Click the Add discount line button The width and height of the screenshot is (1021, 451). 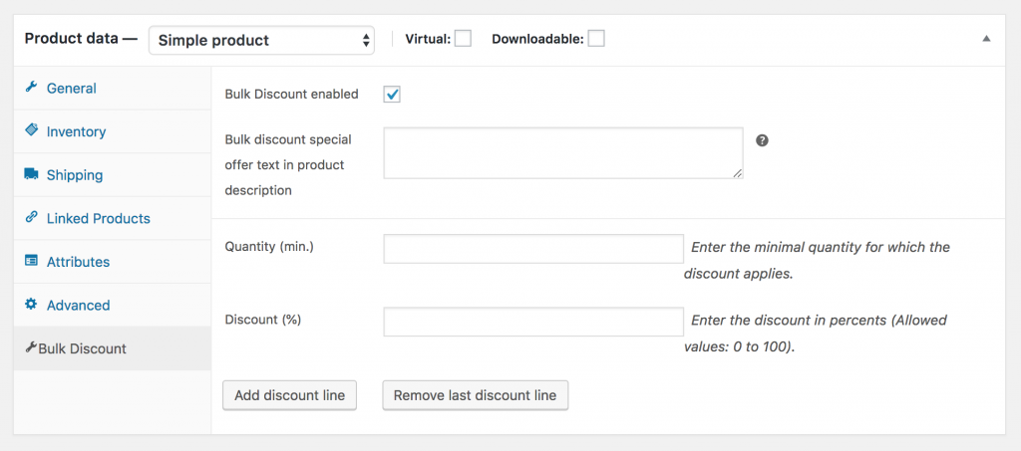(290, 395)
